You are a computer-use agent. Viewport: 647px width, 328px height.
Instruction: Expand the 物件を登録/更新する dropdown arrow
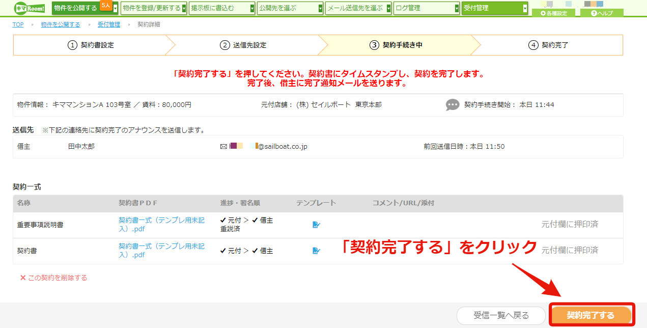pyautogui.click(x=184, y=8)
